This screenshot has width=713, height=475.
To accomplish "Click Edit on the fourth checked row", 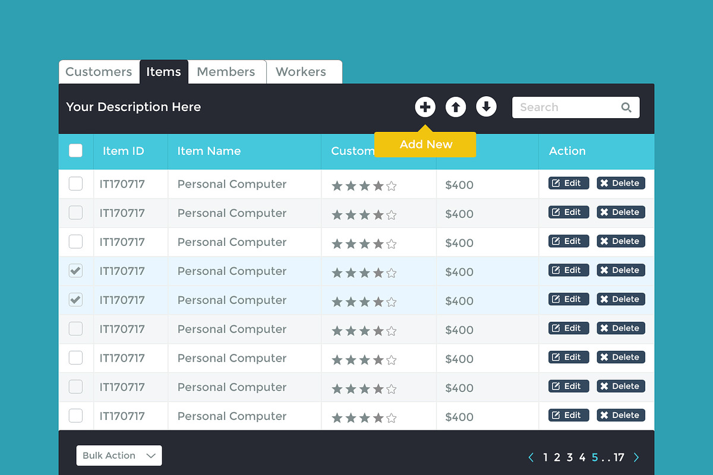I will pos(569,270).
